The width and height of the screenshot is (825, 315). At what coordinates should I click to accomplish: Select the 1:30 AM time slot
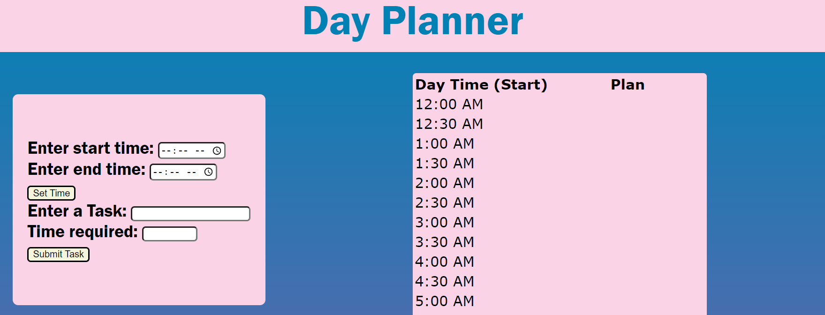coord(445,163)
